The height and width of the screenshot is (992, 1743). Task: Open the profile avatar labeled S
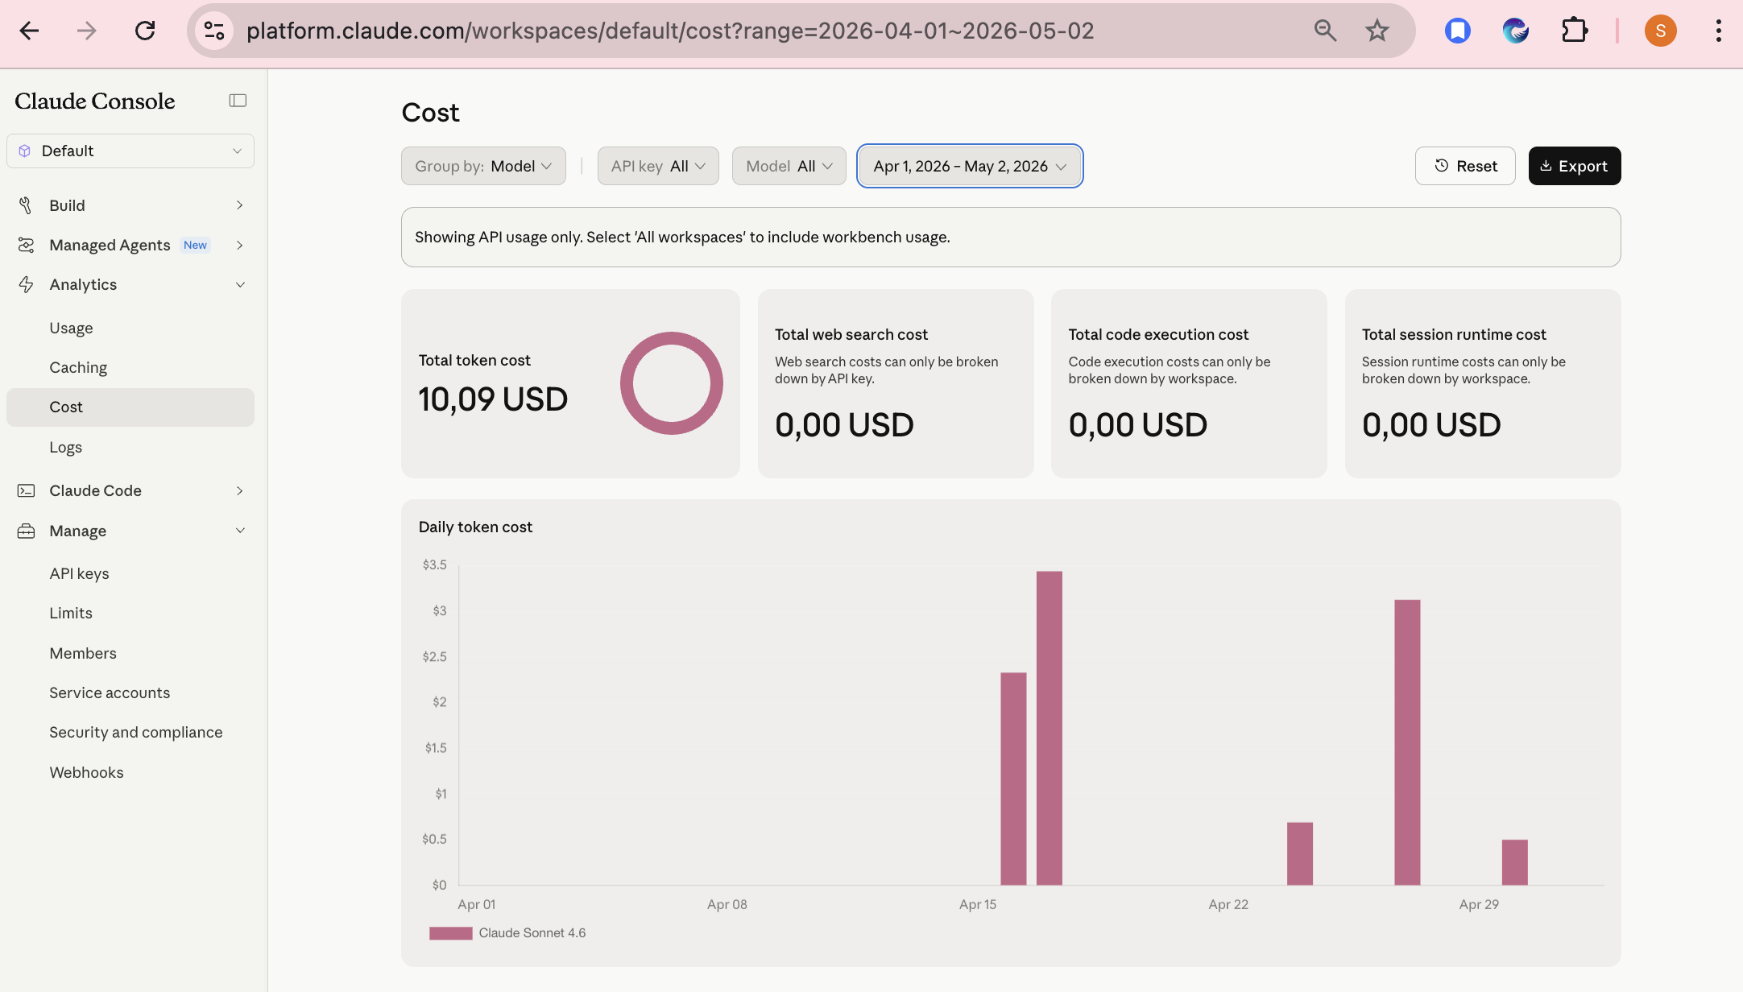point(1660,31)
